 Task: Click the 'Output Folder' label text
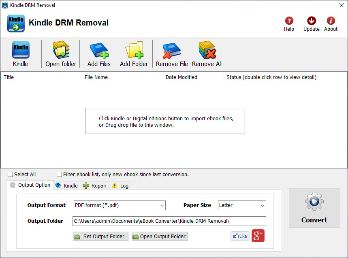coord(45,221)
